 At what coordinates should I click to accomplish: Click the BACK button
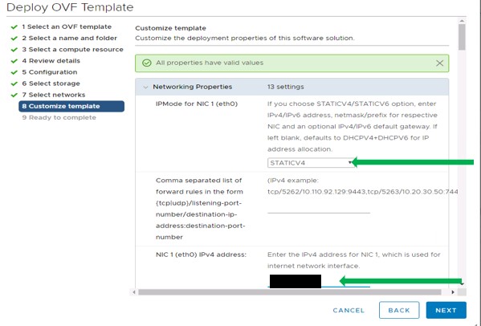click(399, 310)
